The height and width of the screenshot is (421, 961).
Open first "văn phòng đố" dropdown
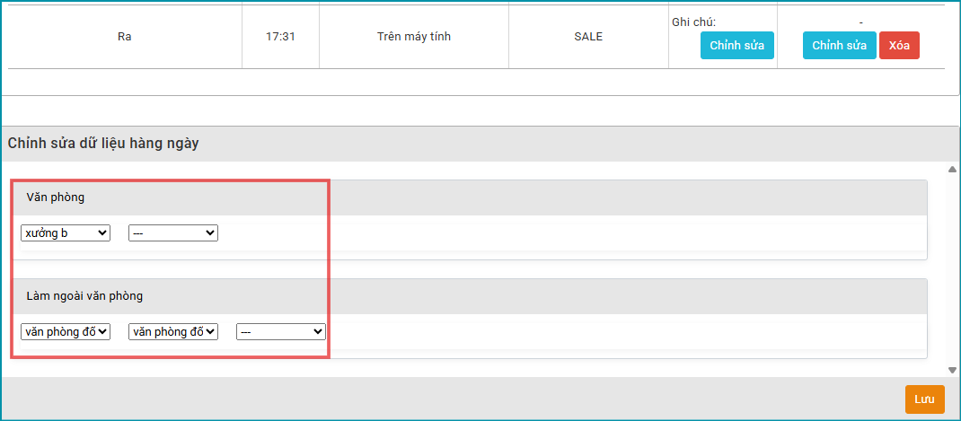tap(66, 332)
